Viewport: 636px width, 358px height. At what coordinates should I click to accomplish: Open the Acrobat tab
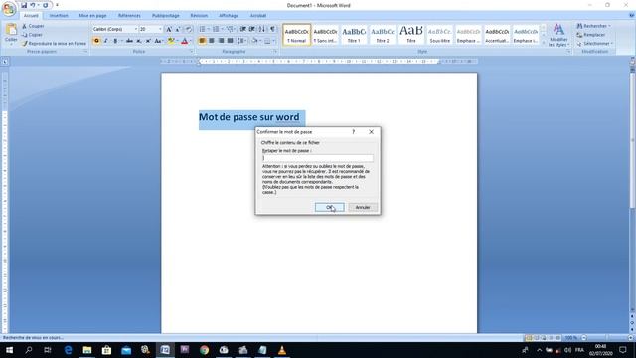[x=258, y=16]
